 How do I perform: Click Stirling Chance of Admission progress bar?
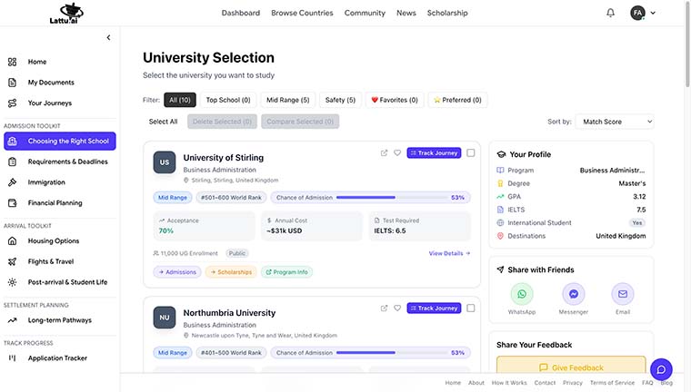392,198
